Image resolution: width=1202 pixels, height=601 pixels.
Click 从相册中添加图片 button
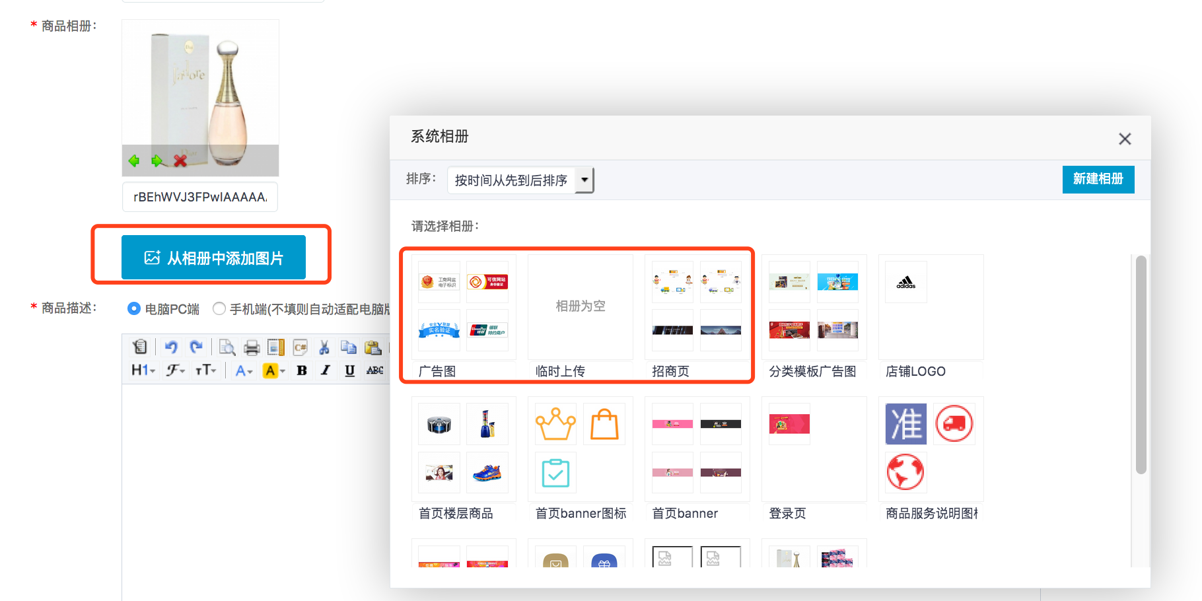(x=213, y=258)
